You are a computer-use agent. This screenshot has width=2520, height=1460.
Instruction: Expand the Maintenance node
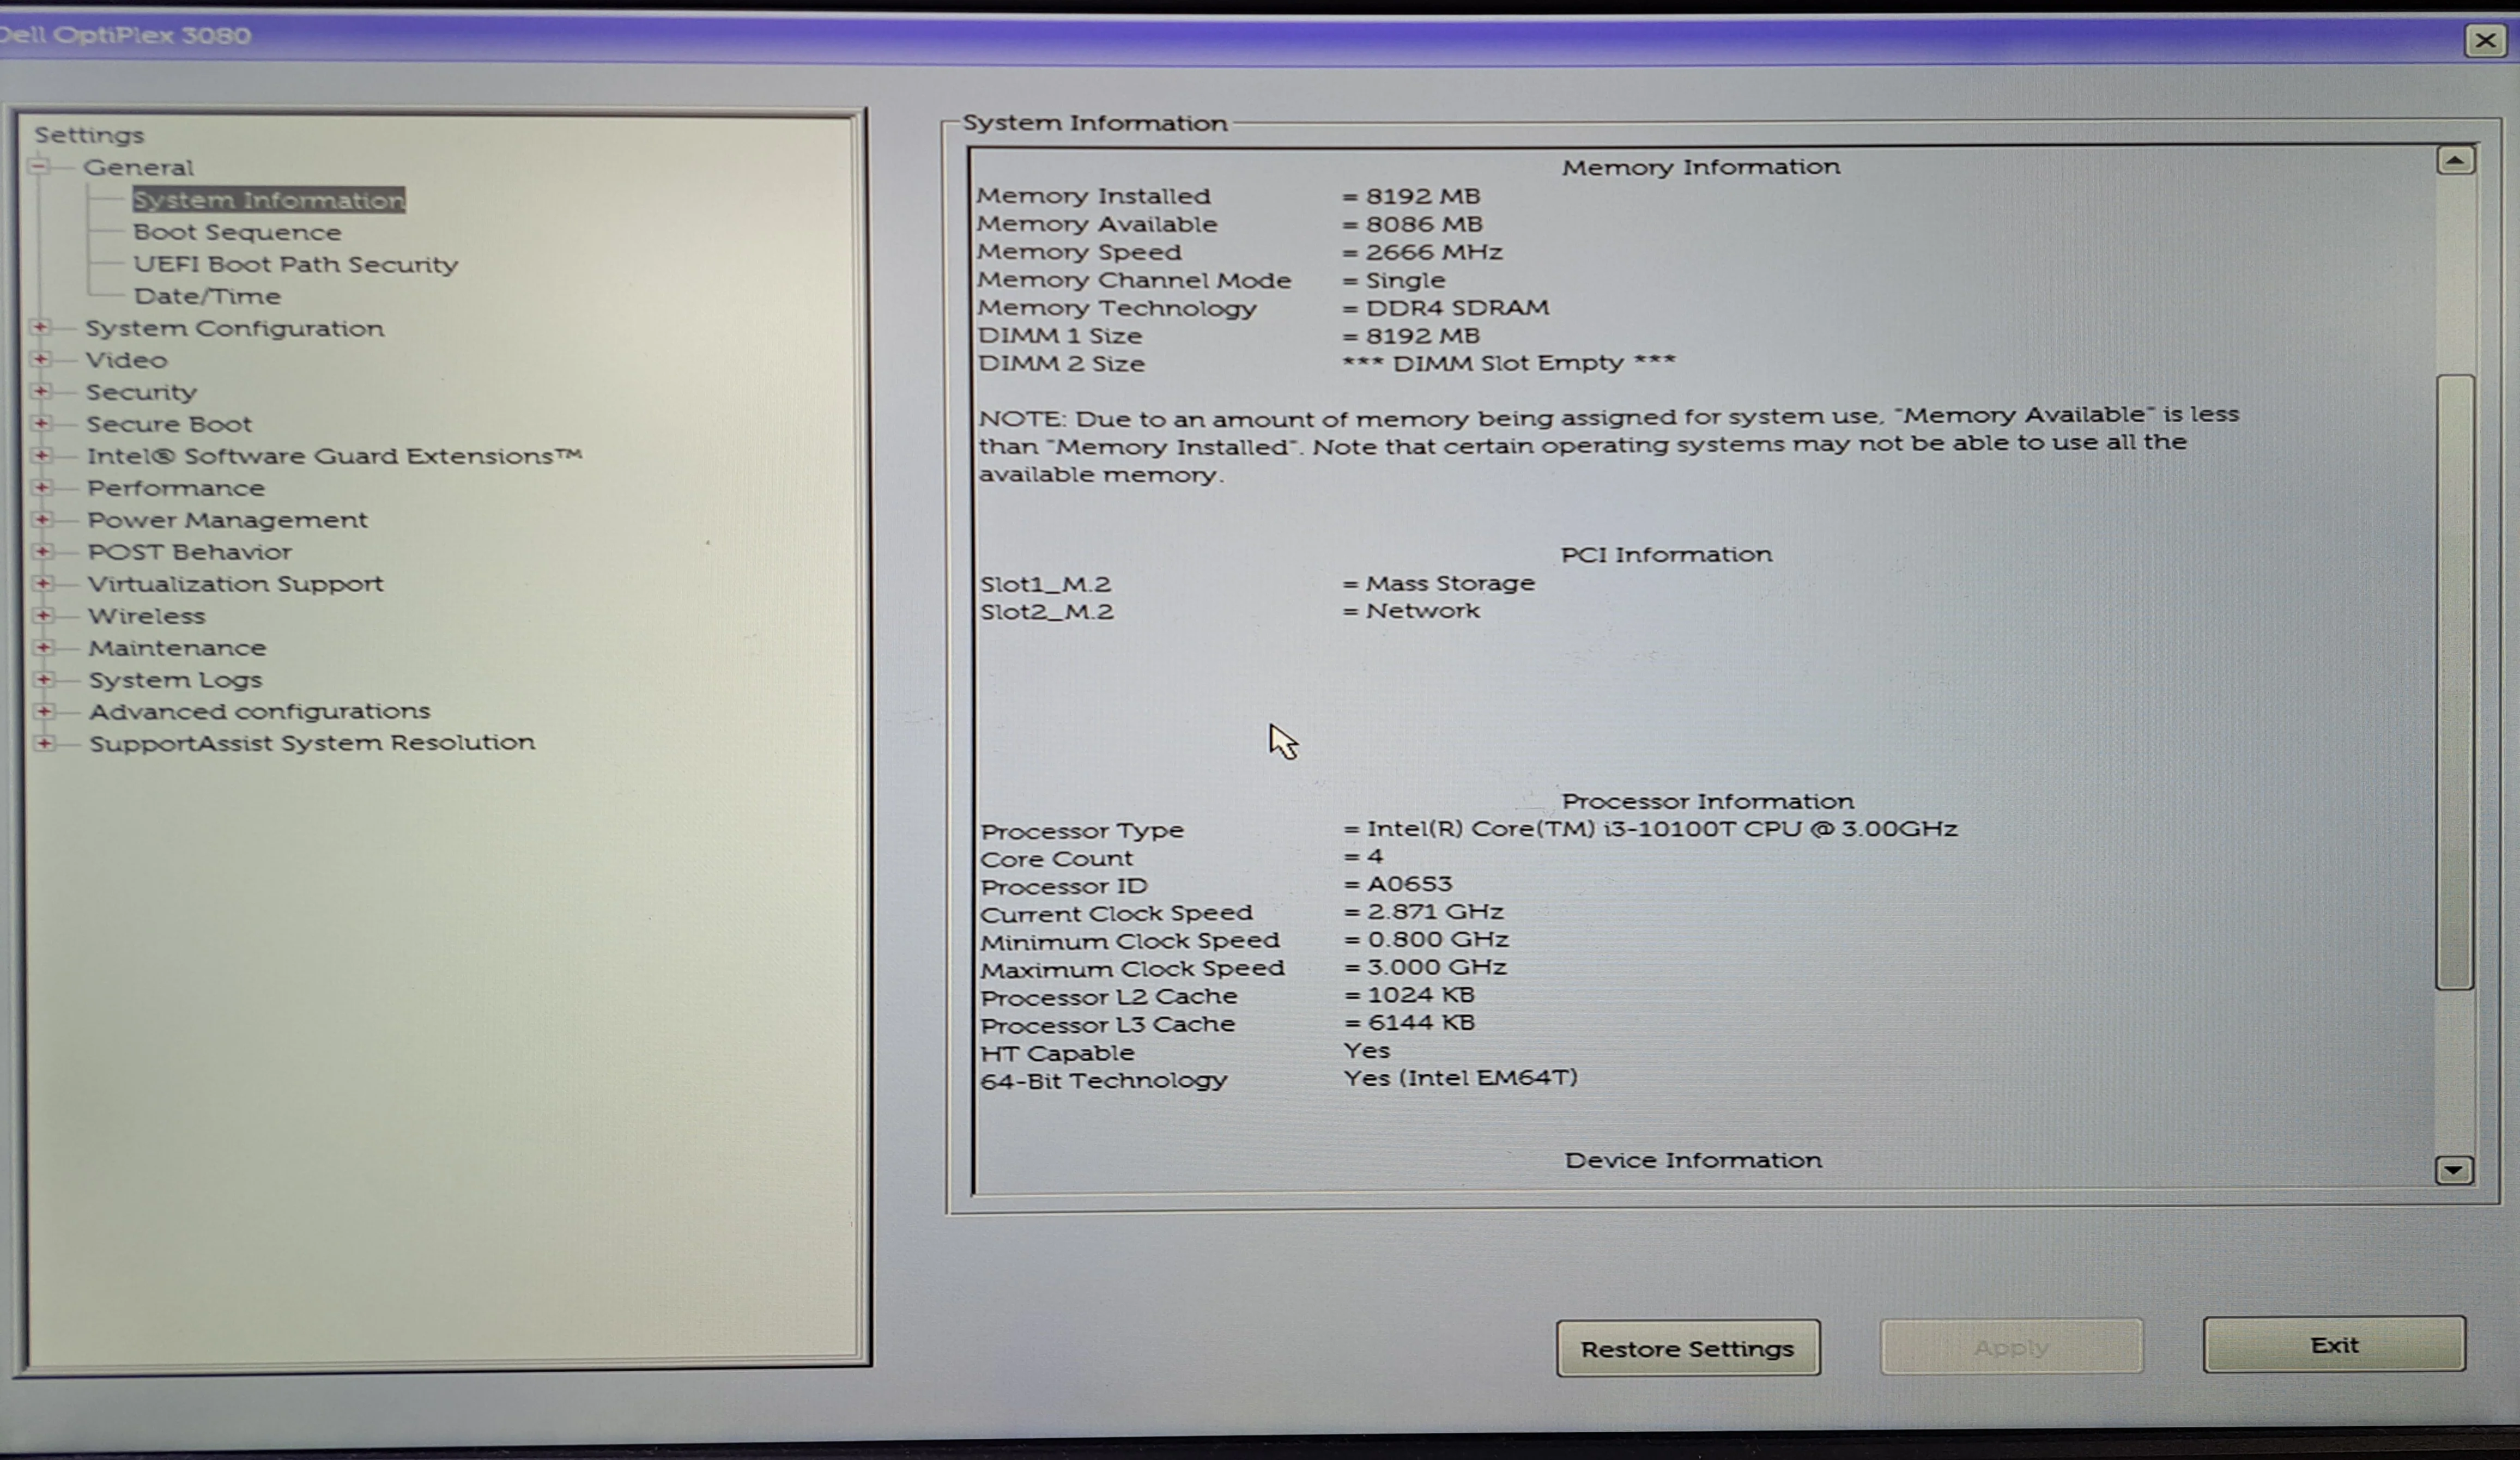(43, 647)
